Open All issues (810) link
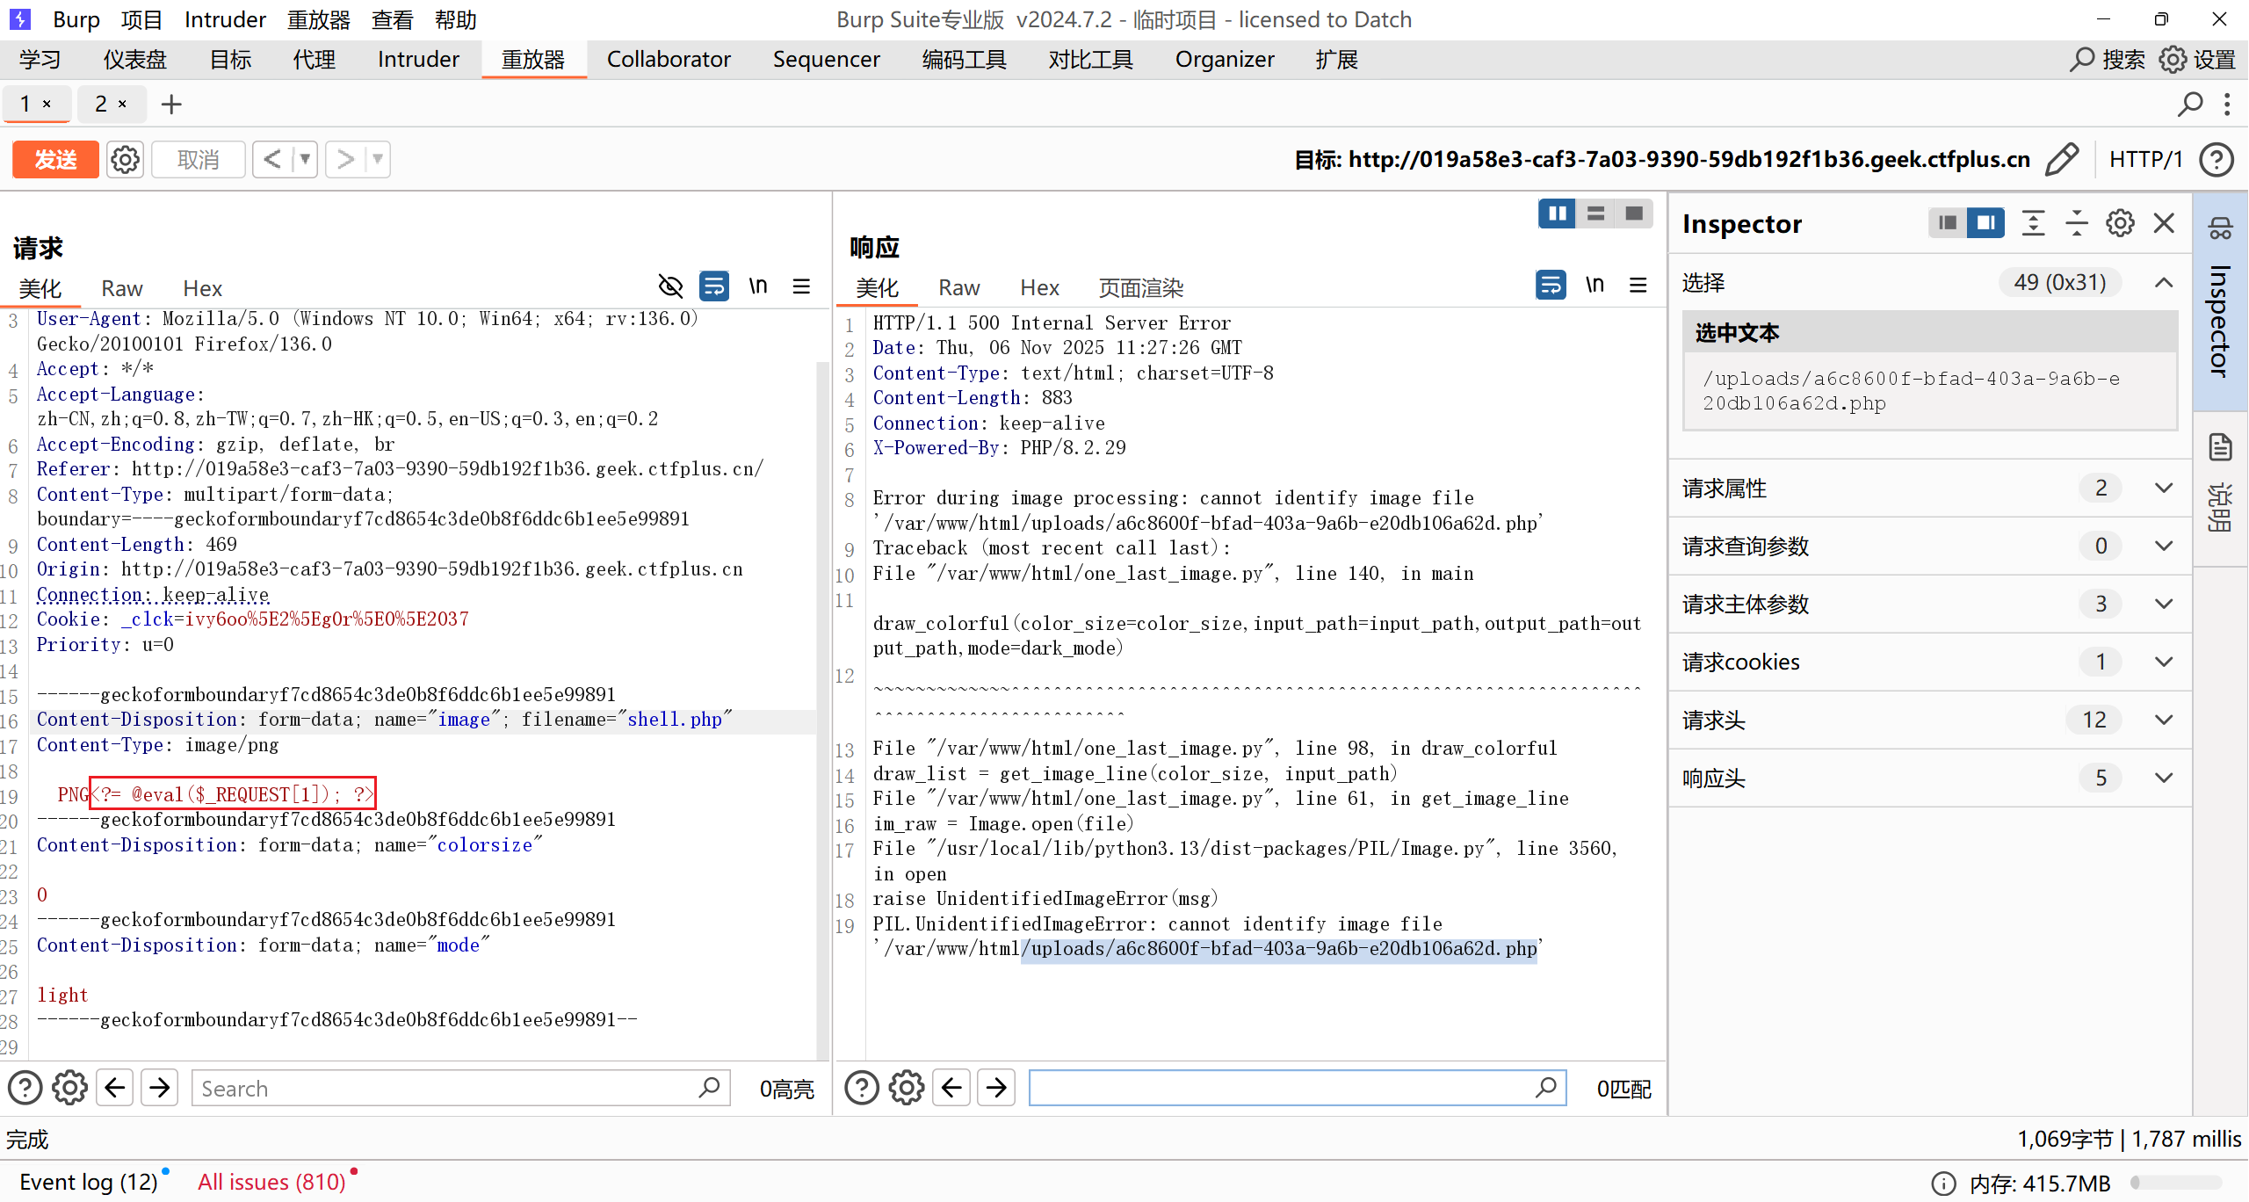 (x=271, y=1182)
